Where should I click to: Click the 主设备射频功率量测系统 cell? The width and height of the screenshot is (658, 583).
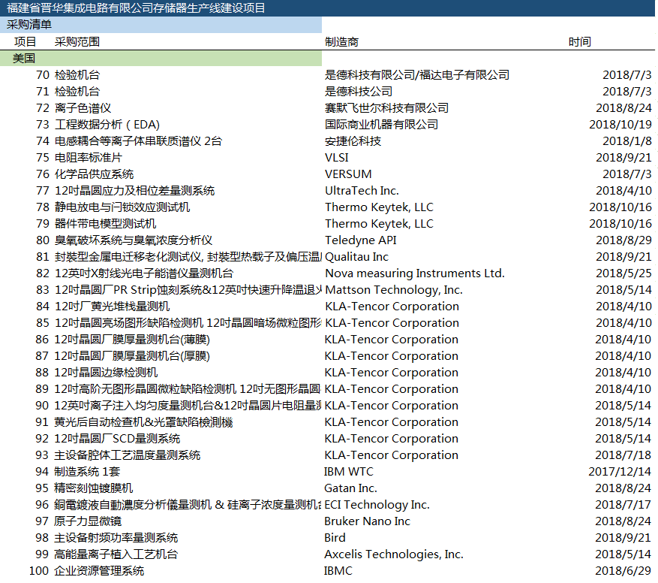coord(116,538)
